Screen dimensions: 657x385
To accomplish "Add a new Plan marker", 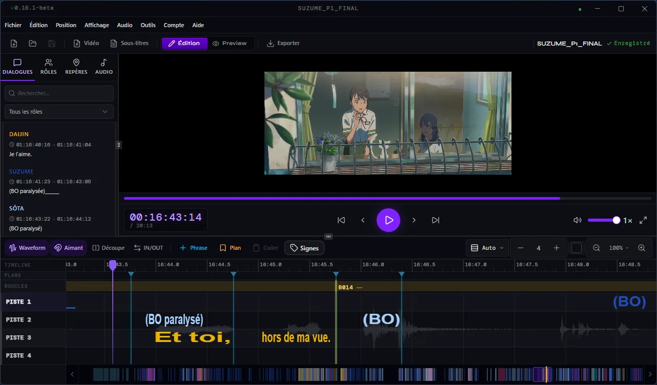I will click(x=230, y=248).
